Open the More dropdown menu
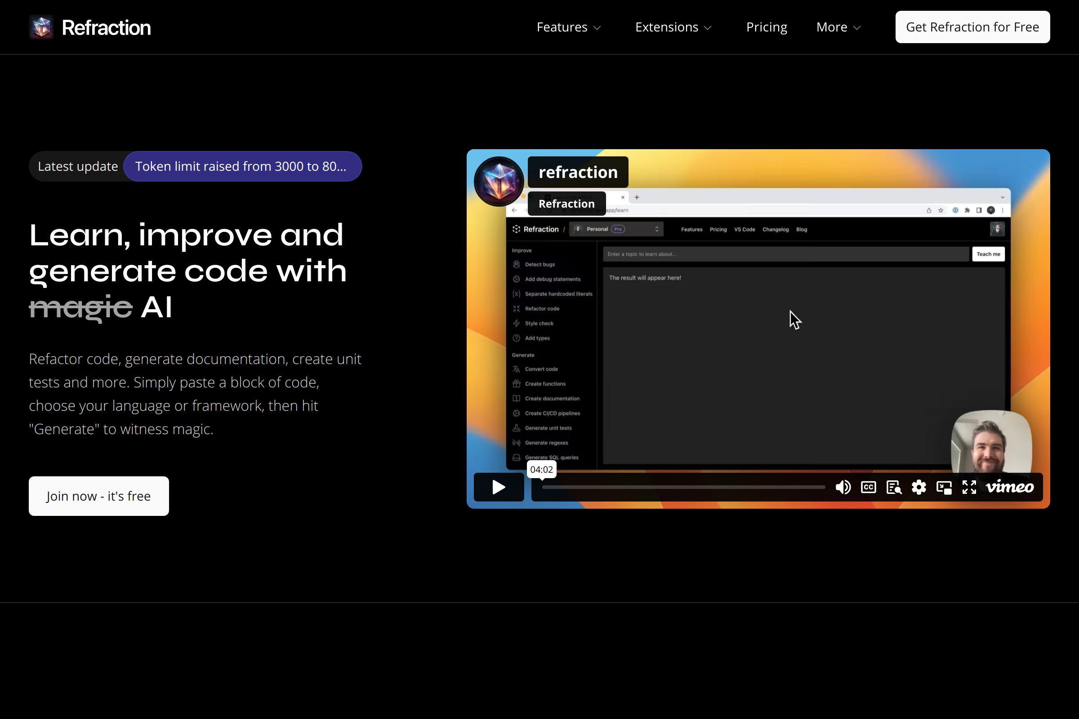This screenshot has width=1079, height=719. point(838,27)
